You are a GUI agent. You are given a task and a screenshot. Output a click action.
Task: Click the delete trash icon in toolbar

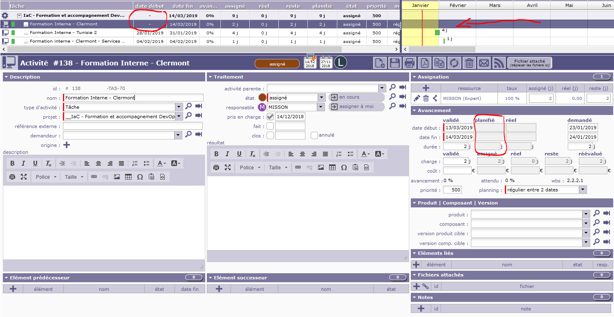469,63
